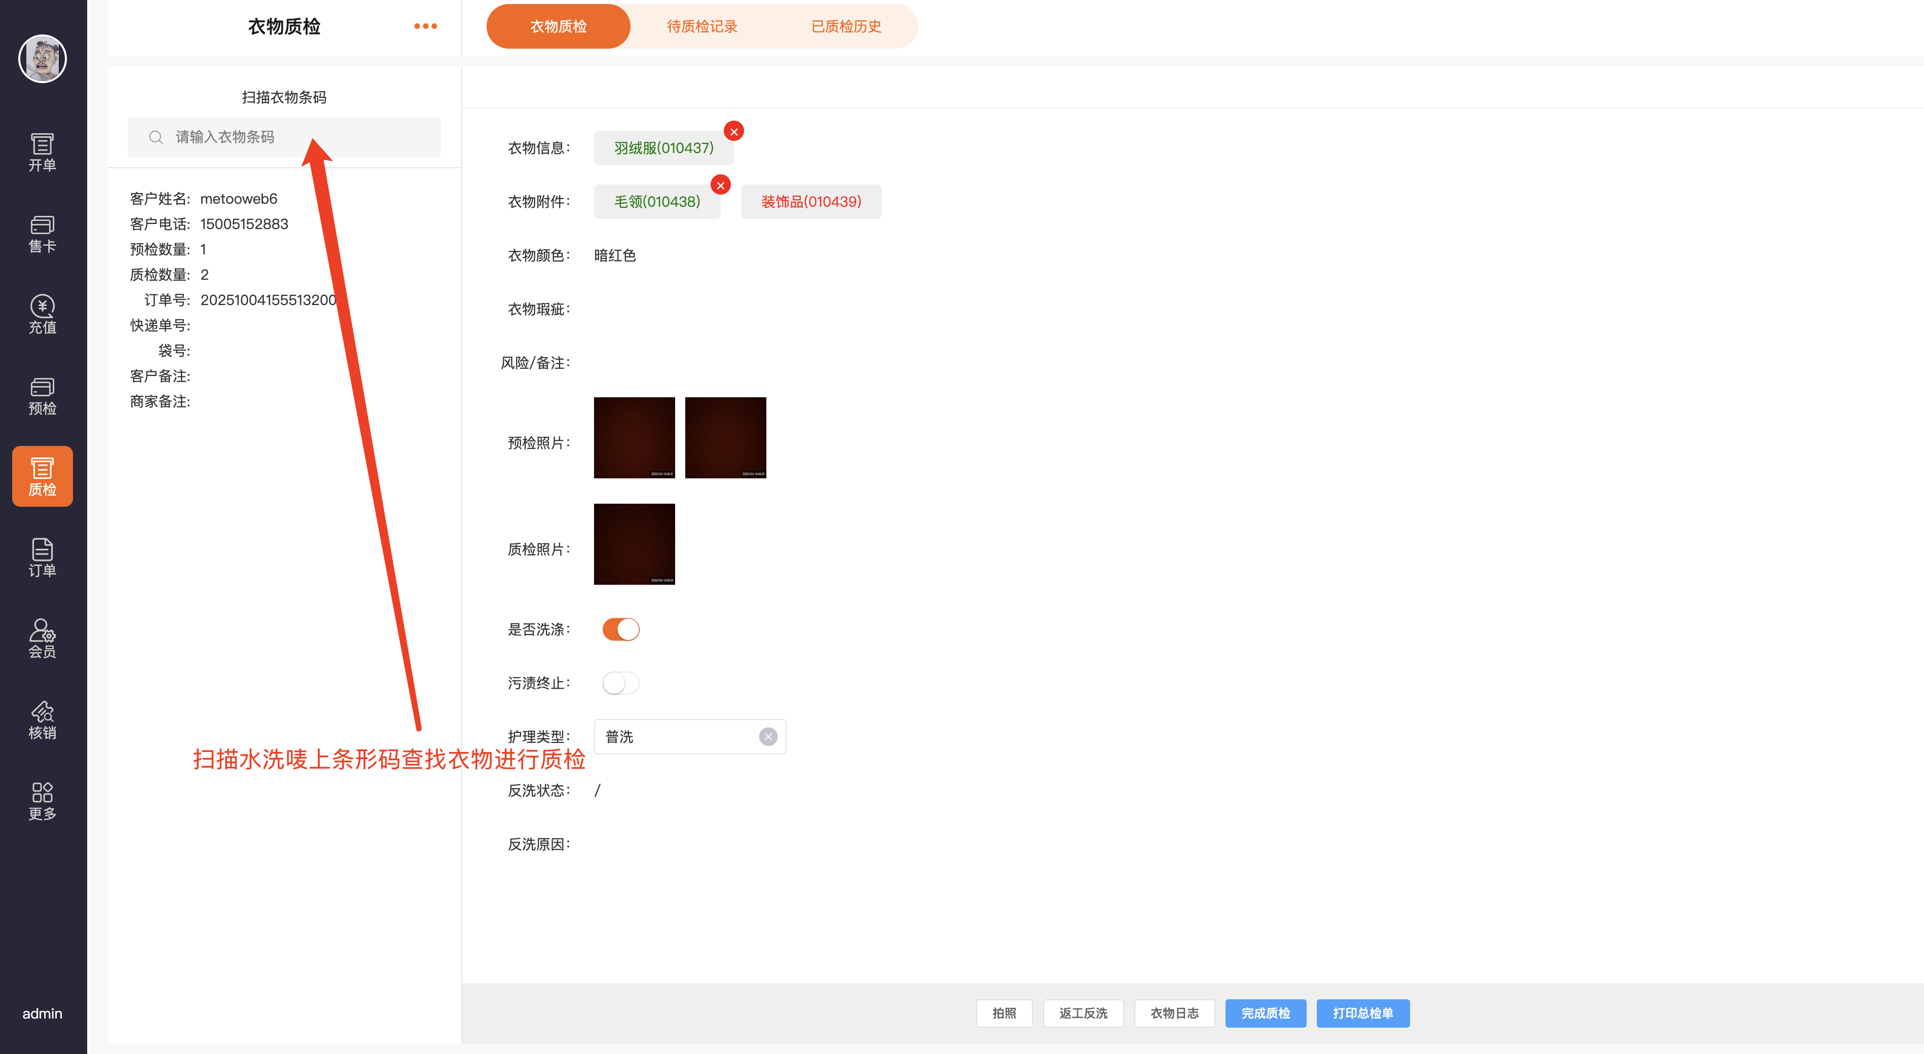Switch to the 已质检历史 tab
1924x1054 pixels.
pyautogui.click(x=845, y=27)
